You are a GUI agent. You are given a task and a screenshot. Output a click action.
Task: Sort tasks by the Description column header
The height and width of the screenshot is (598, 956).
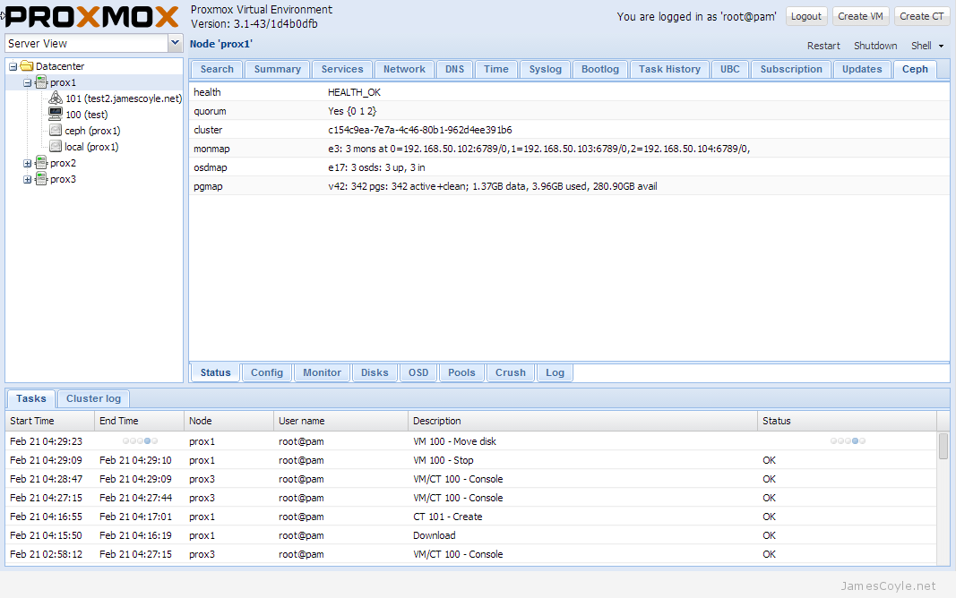(582, 421)
